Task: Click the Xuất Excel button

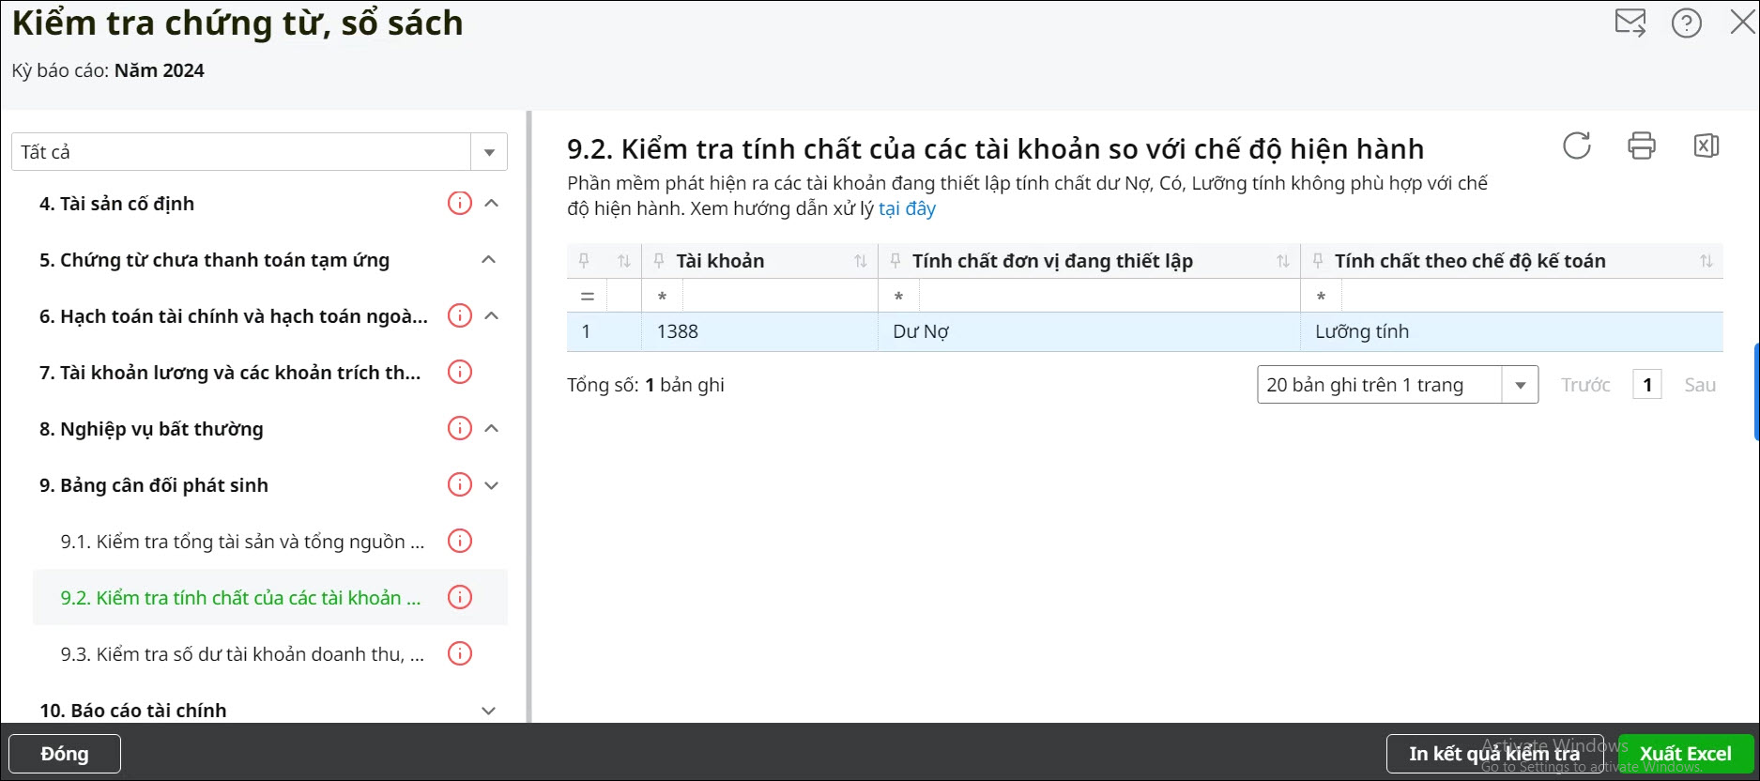Action: (x=1685, y=754)
